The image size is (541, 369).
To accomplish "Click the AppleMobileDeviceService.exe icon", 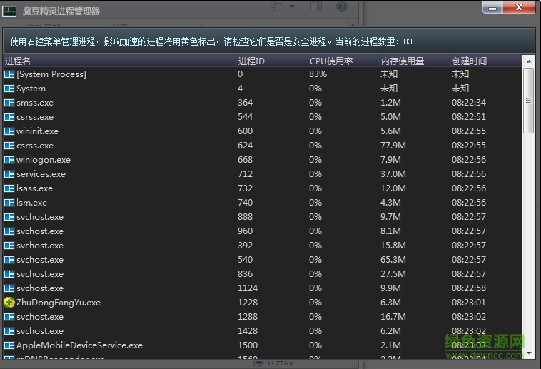I will 9,345.
